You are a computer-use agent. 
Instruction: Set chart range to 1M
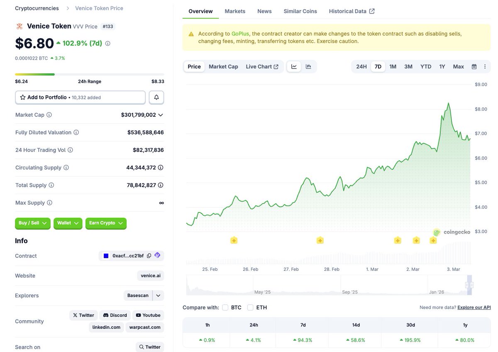[393, 67]
